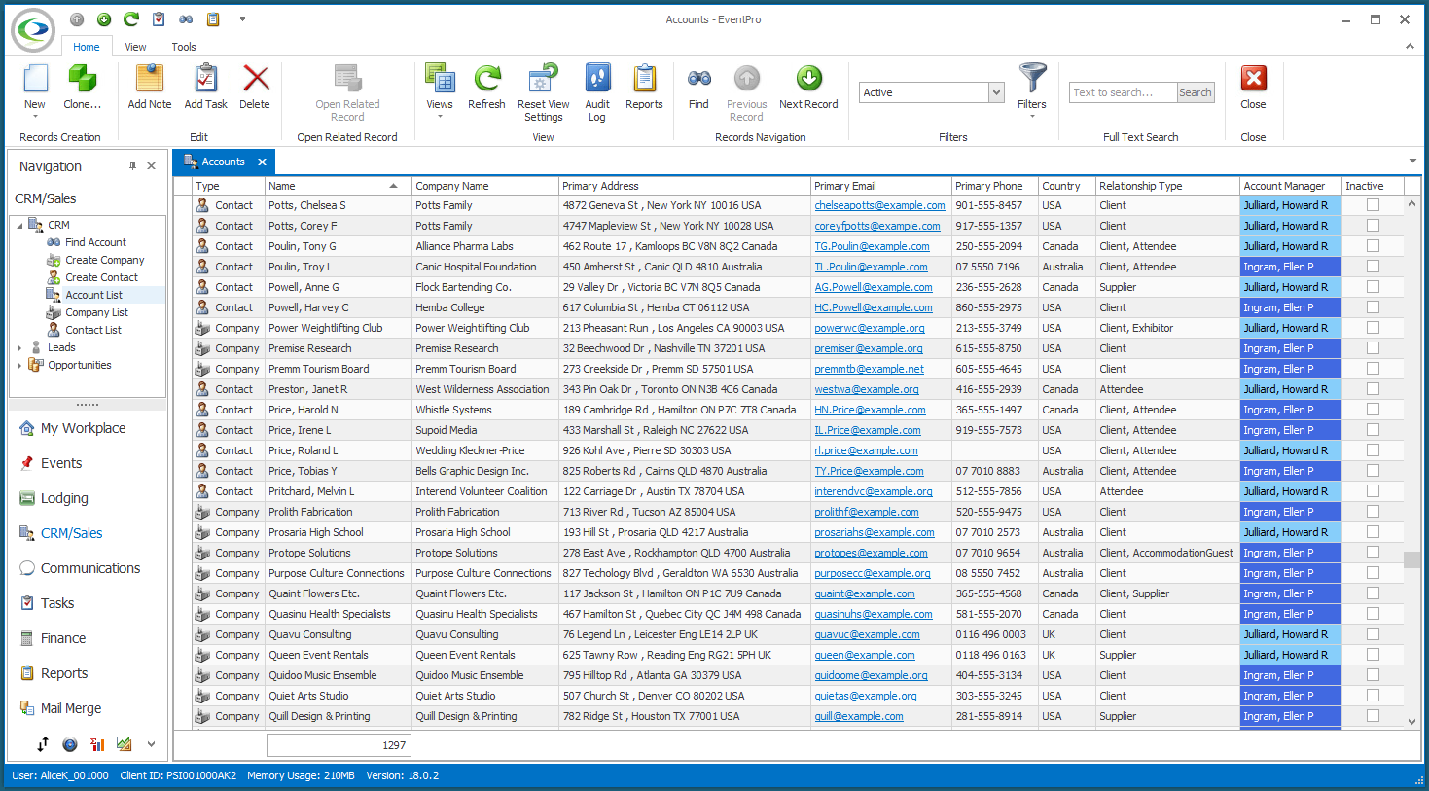This screenshot has height=791, width=1429.
Task: Open the Active filter dropdown
Action: pos(996,92)
